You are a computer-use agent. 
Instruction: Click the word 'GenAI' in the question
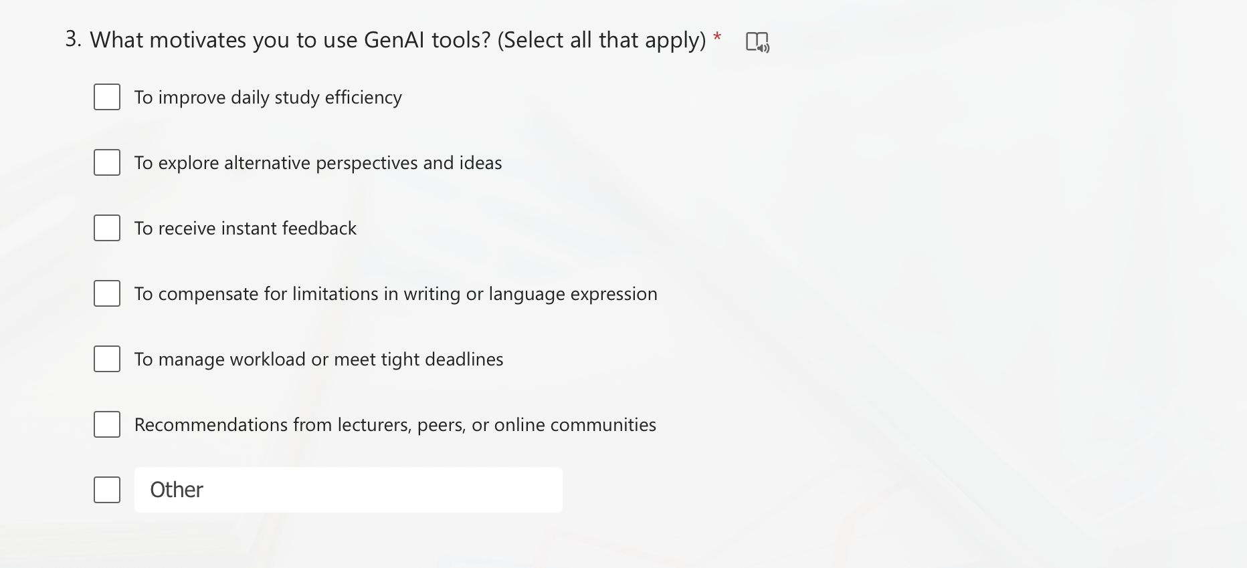pos(395,40)
